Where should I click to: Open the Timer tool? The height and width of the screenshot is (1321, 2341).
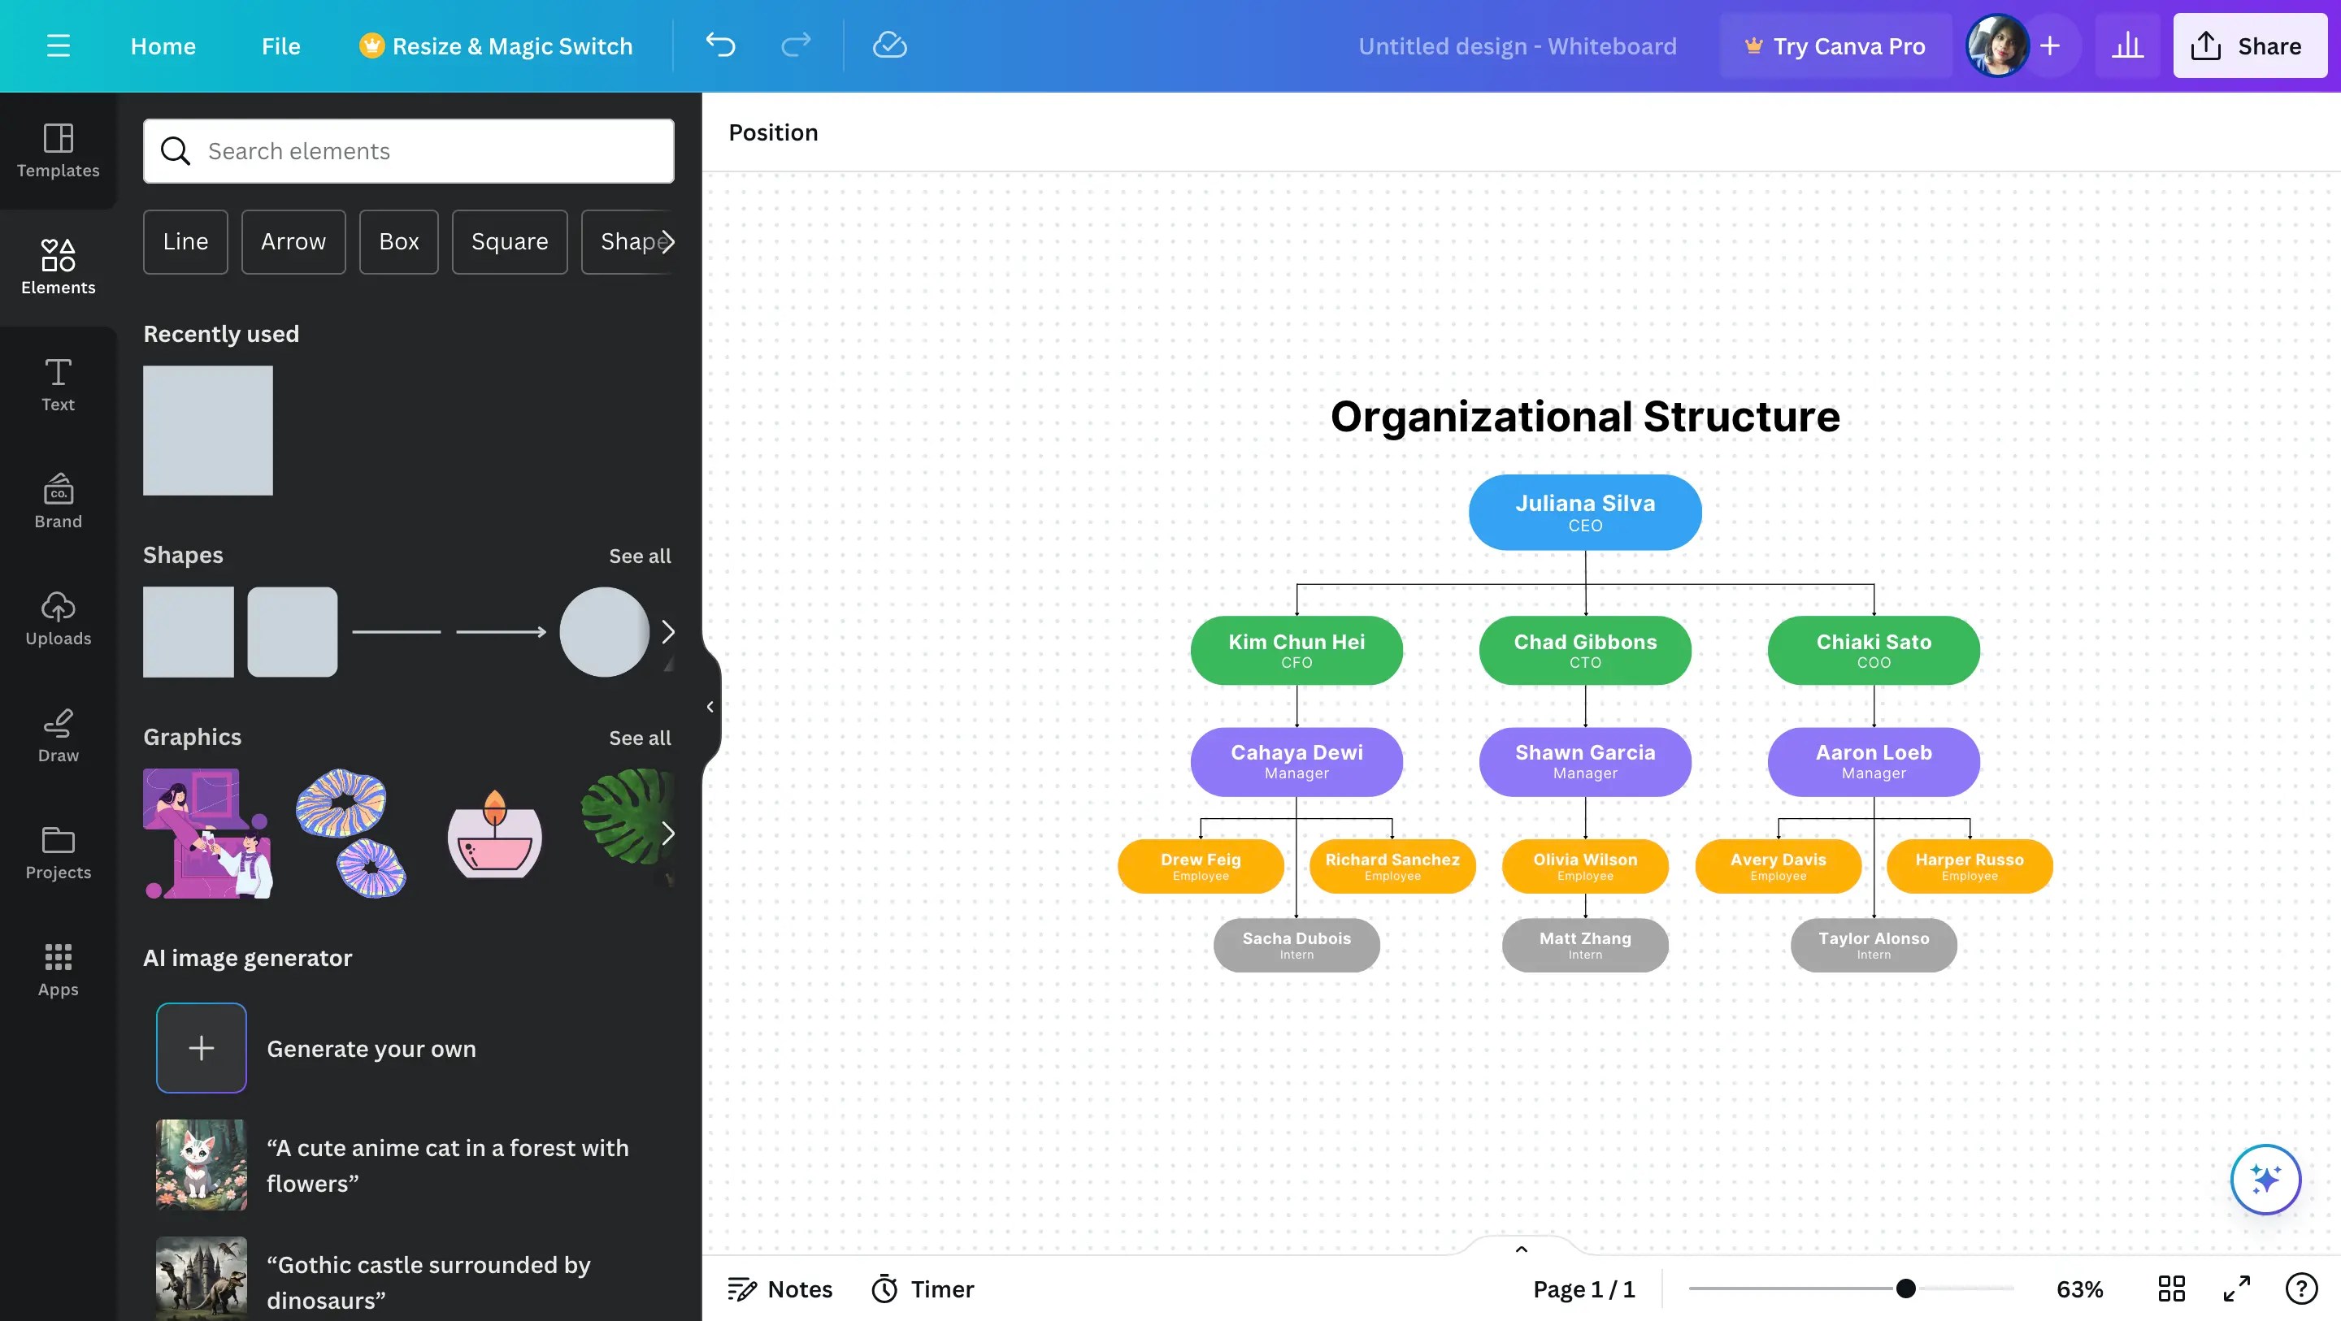click(x=923, y=1289)
